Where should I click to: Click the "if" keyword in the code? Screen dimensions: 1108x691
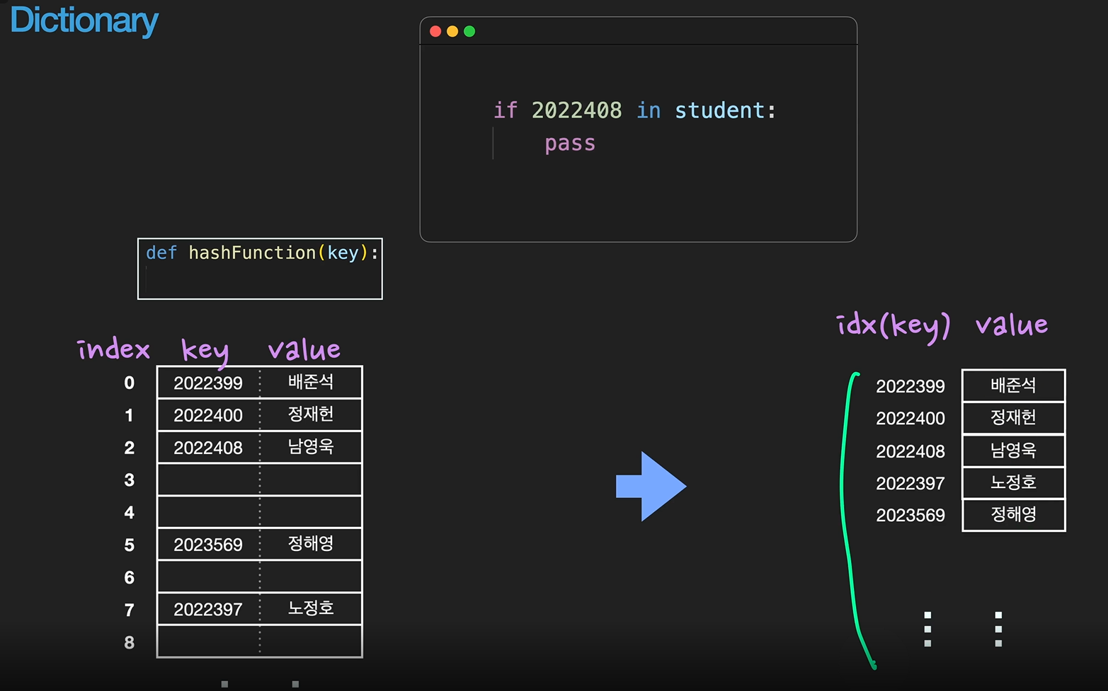tap(506, 110)
